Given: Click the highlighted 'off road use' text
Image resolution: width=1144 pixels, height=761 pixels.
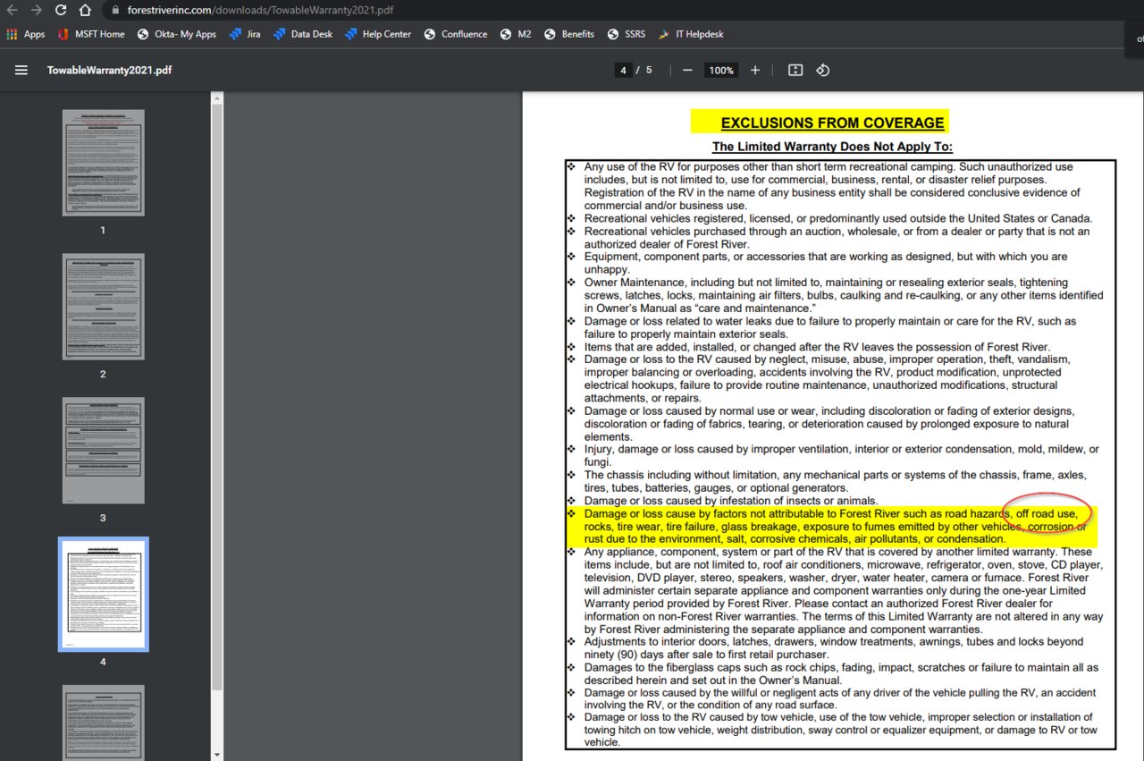Looking at the screenshot, I should pos(1047,514).
